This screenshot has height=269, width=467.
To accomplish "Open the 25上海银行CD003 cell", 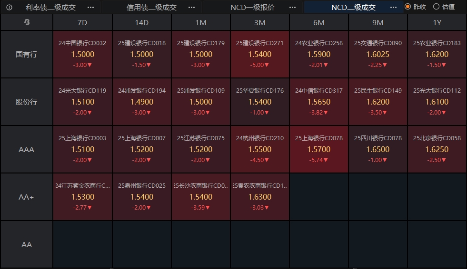I will point(82,150).
